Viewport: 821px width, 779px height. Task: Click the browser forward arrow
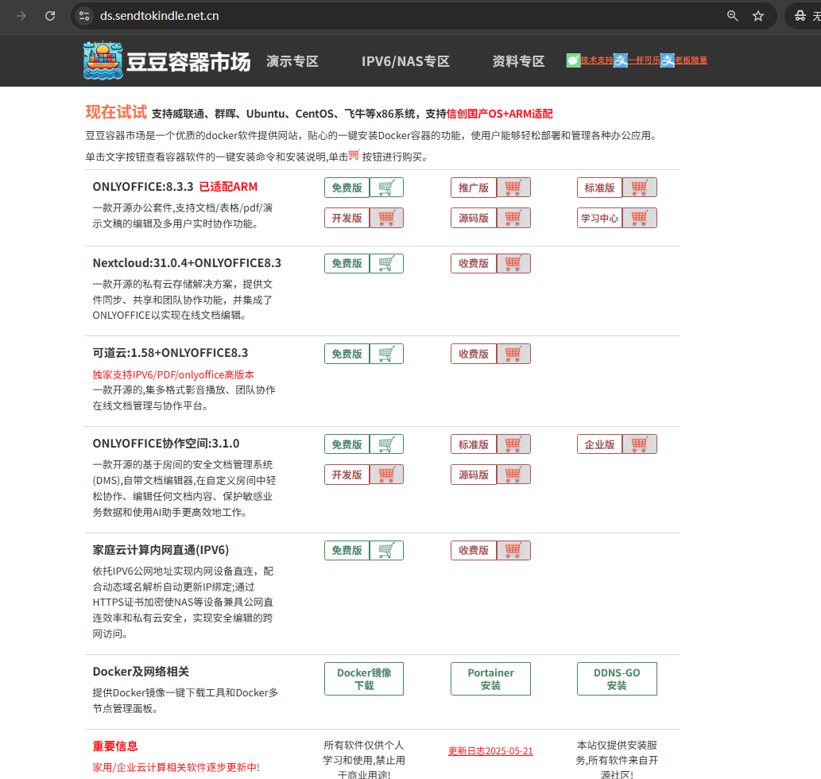(21, 16)
